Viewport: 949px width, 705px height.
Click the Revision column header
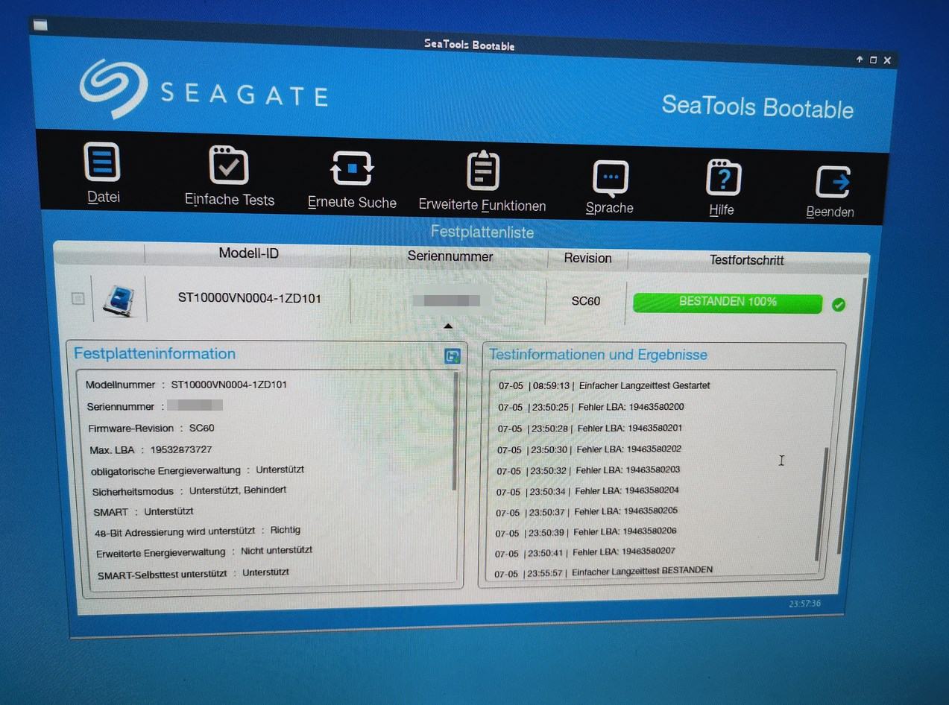click(x=587, y=258)
